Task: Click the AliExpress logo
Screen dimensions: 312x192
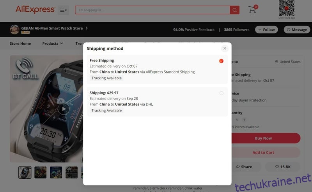Action: pyautogui.click(x=35, y=9)
